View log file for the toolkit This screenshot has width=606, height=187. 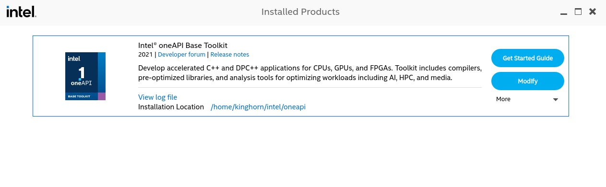(158, 97)
